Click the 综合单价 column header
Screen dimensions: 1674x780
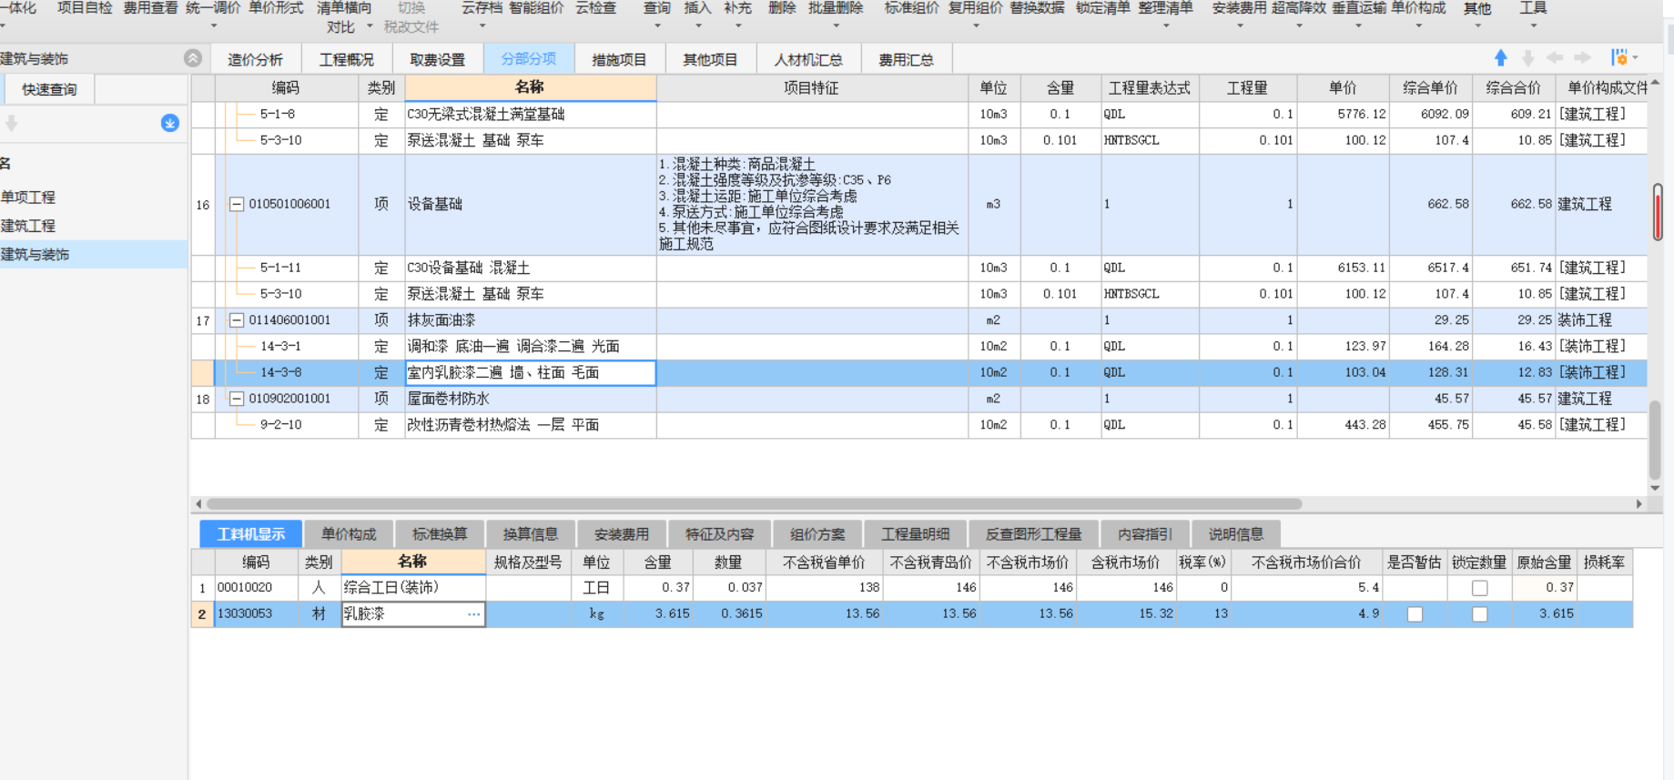1430,88
